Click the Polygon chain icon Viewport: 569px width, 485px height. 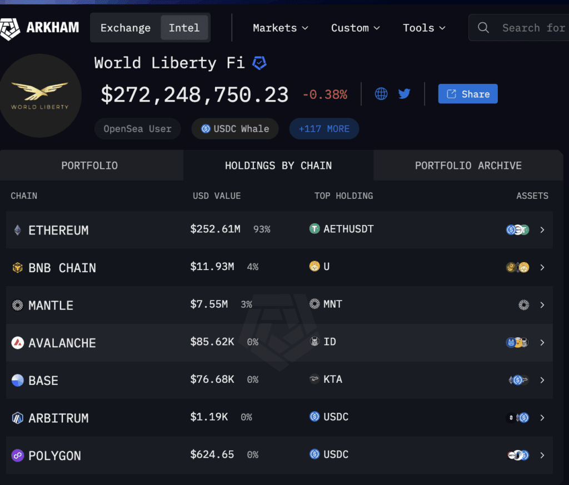click(17, 456)
